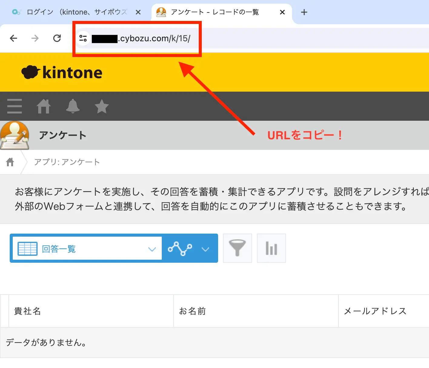Viewport: 429px width, 368px height.
Task: Open the notifications bell icon
Action: 73,106
